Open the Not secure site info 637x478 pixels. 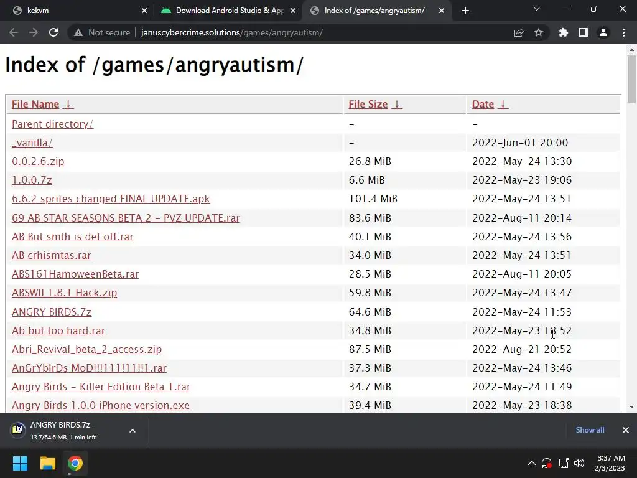point(102,32)
